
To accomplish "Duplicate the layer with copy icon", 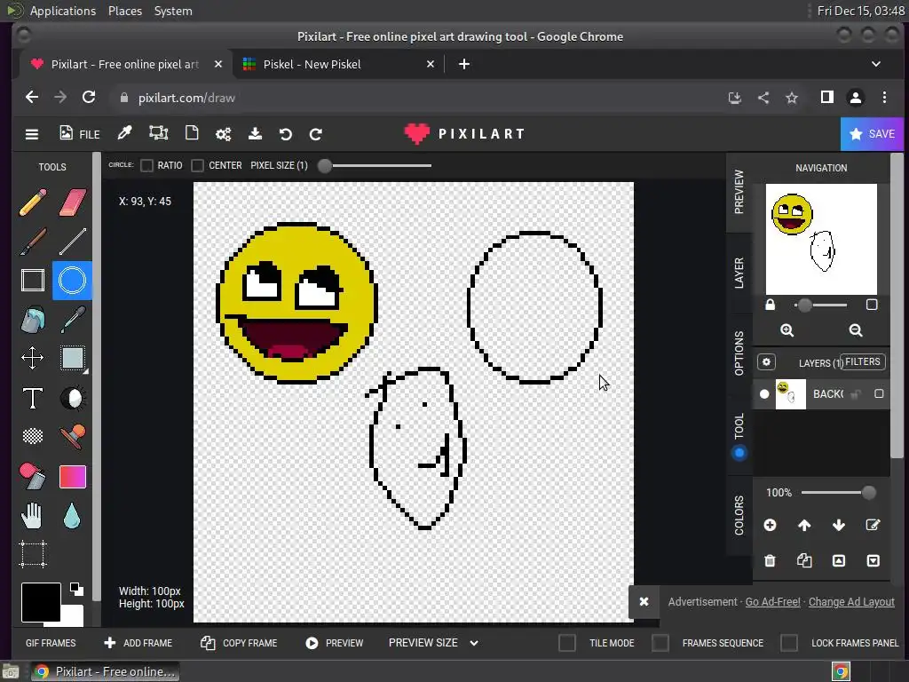I will click(804, 560).
